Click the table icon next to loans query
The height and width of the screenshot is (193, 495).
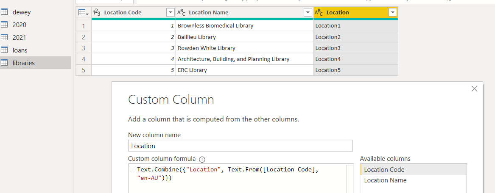coord(5,50)
